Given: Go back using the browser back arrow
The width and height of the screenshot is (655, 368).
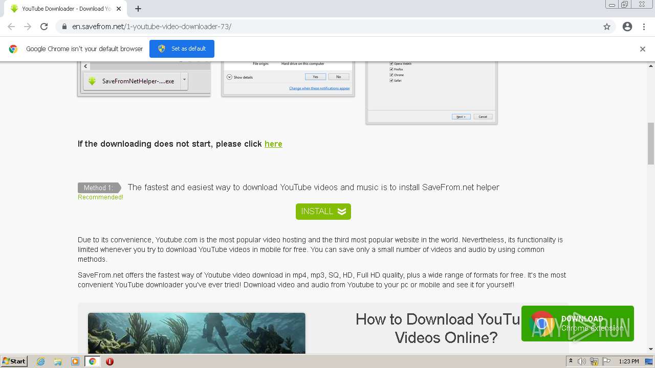Looking at the screenshot, I should pos(11,27).
